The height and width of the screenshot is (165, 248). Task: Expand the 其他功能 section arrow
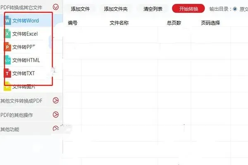[x=56, y=128]
